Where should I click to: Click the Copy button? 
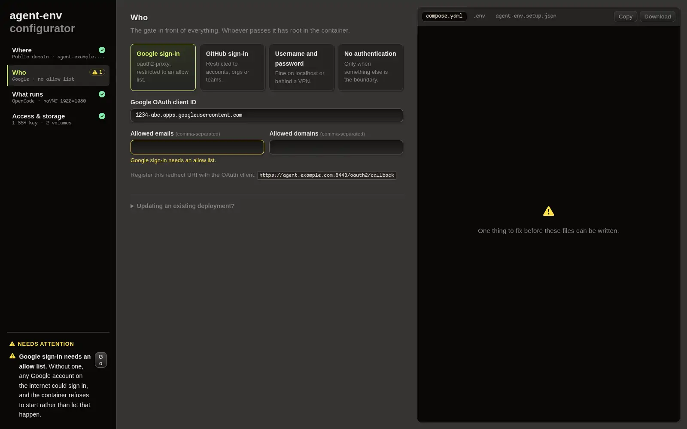[625, 16]
